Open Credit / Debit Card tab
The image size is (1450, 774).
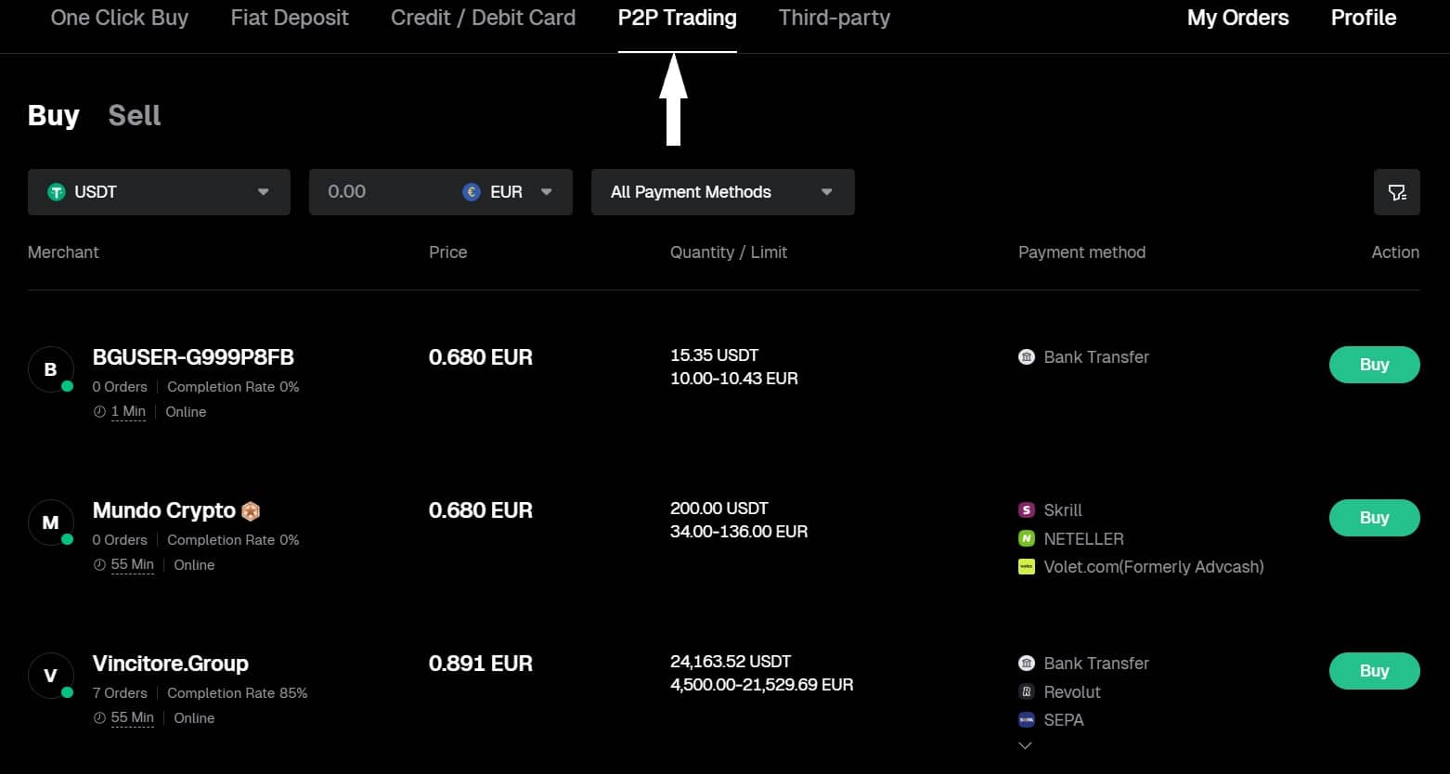click(484, 18)
